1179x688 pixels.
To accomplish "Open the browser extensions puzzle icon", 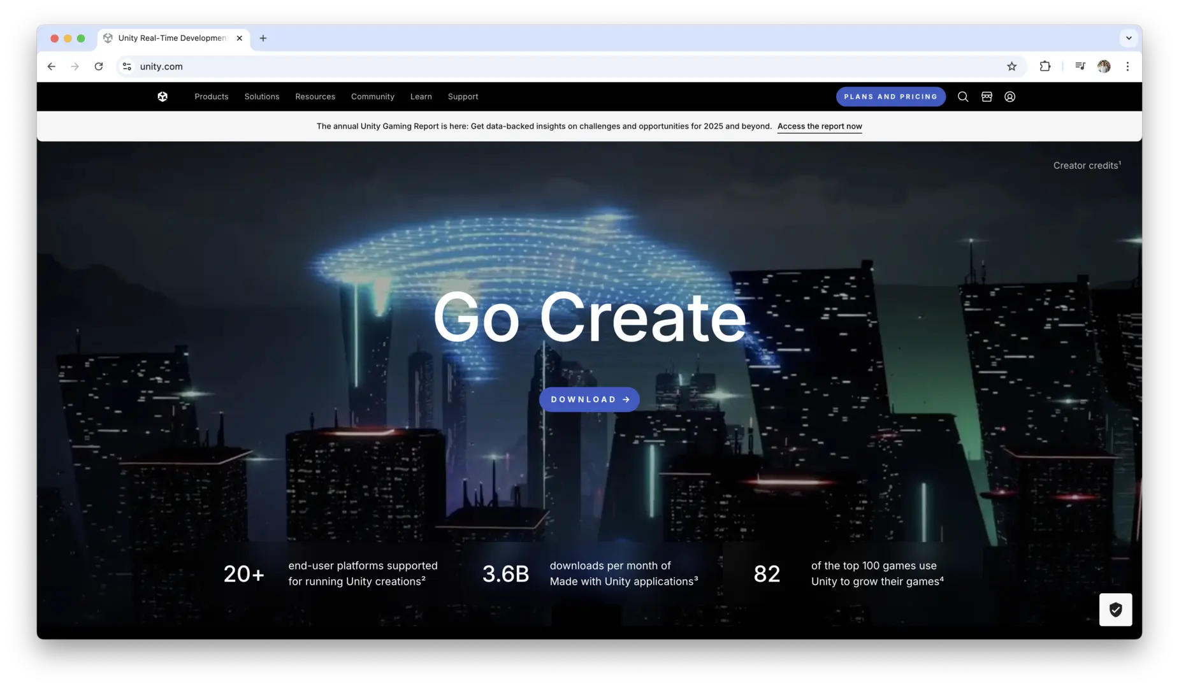I will [x=1045, y=66].
